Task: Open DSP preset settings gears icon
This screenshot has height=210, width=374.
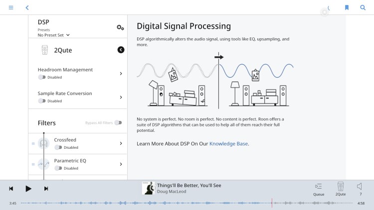Action: click(120, 27)
